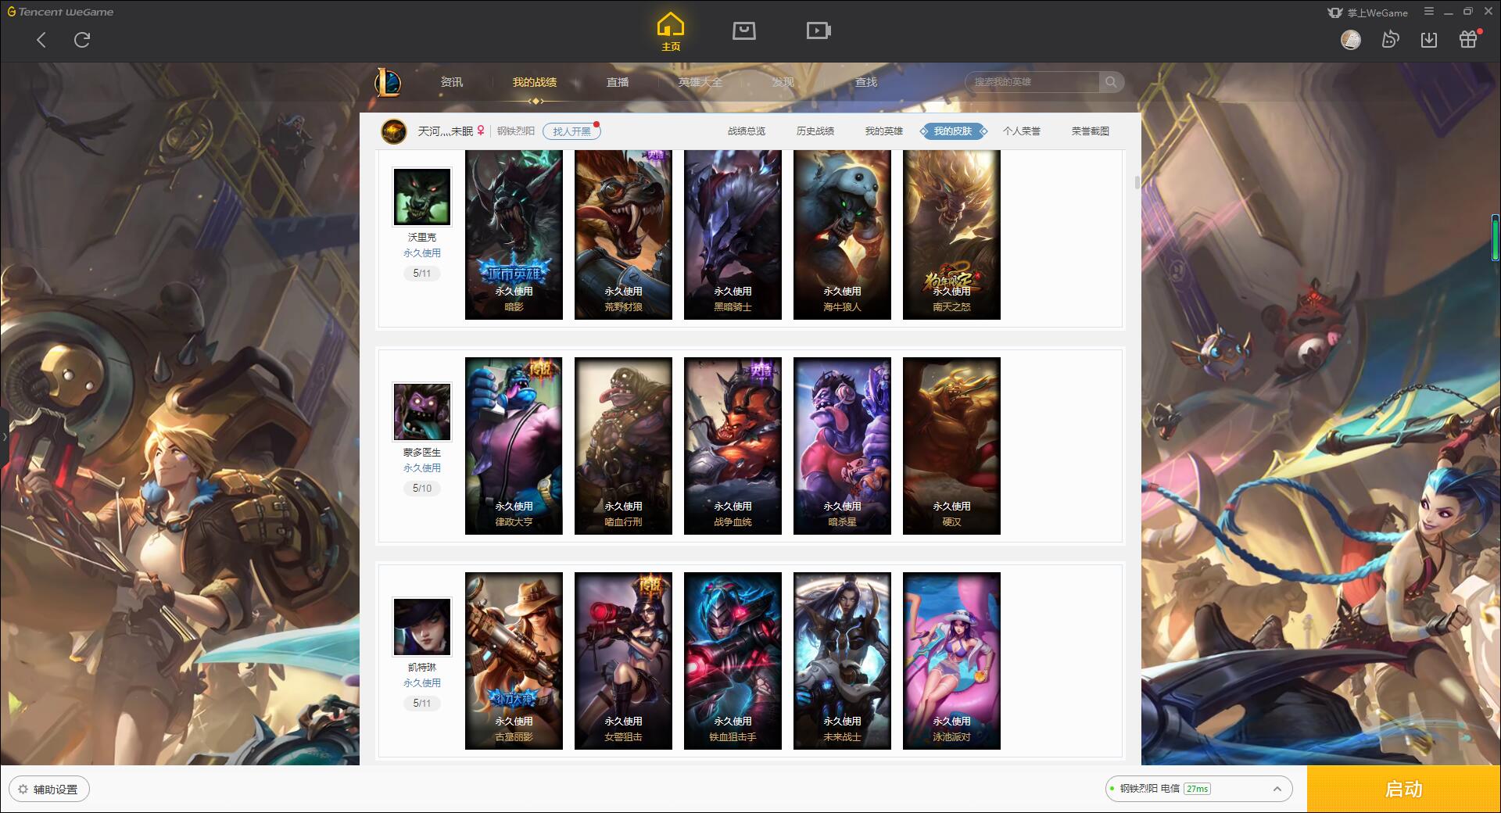
Task: Switch to 历史战绩 sub-tab
Action: [815, 131]
